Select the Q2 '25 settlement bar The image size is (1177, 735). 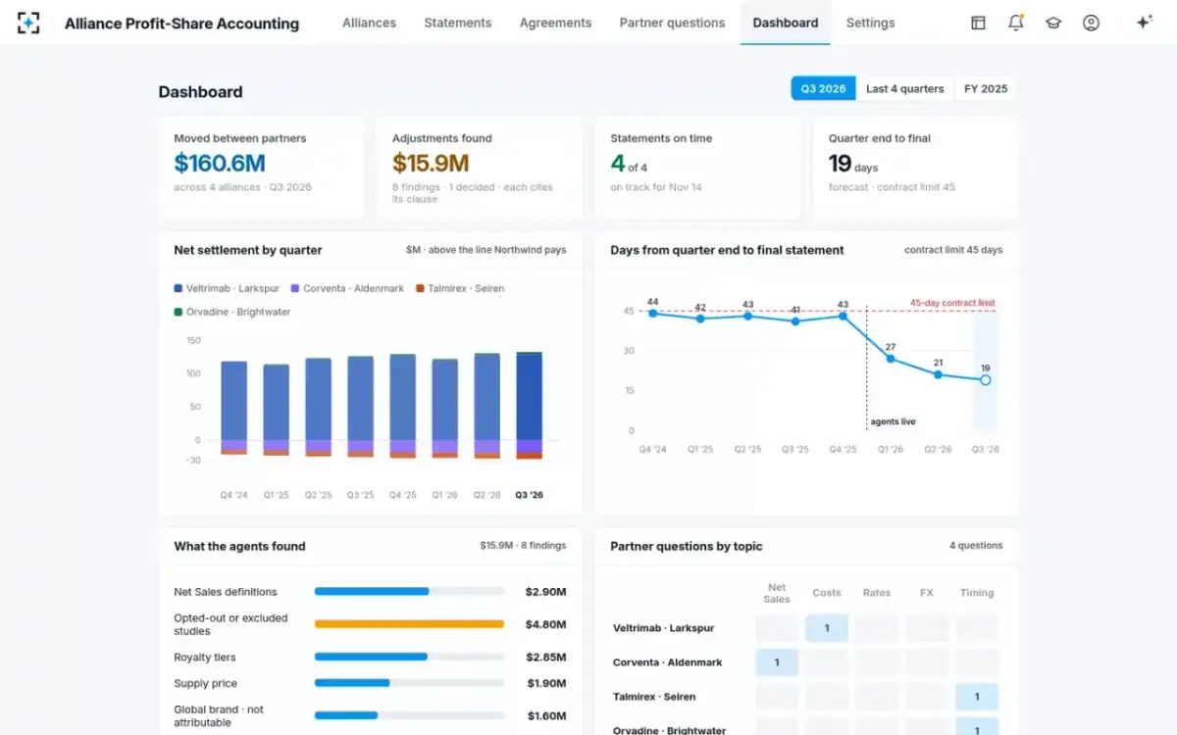point(319,407)
